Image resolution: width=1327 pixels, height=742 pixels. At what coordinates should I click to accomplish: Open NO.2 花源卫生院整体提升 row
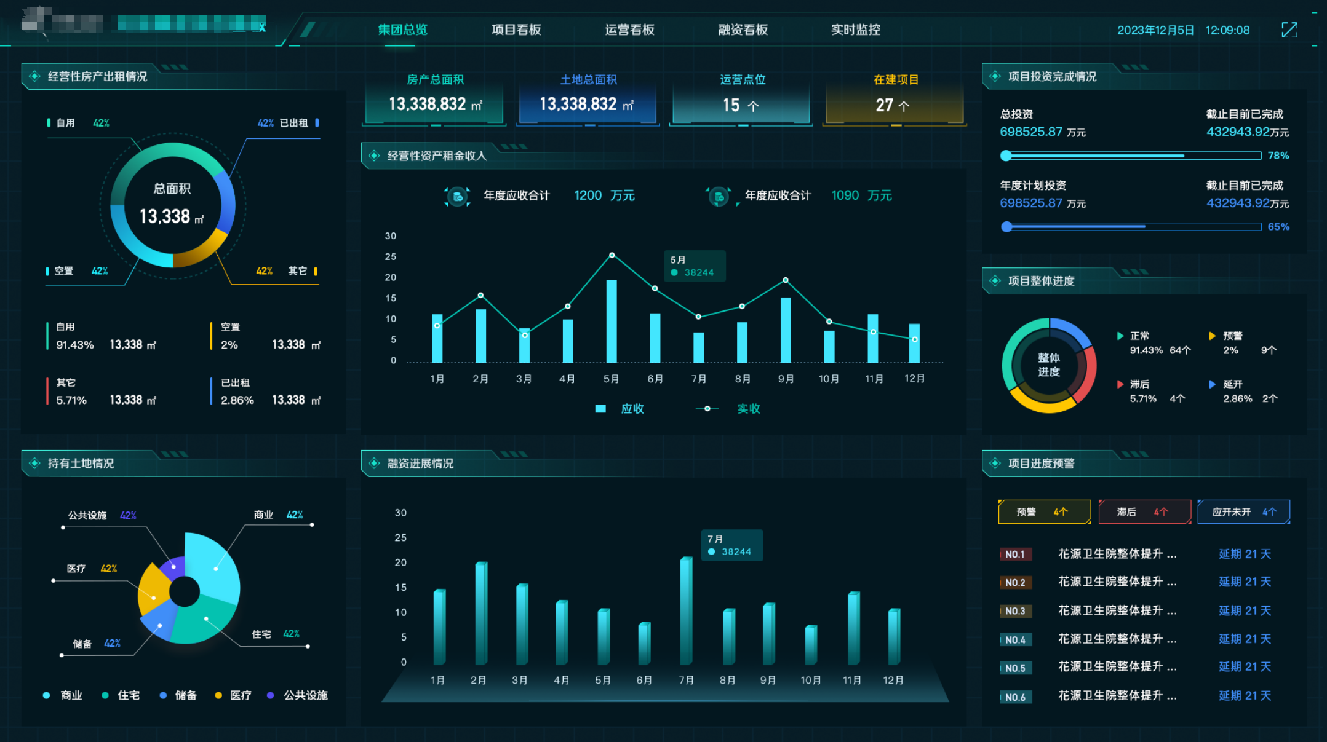1136,582
